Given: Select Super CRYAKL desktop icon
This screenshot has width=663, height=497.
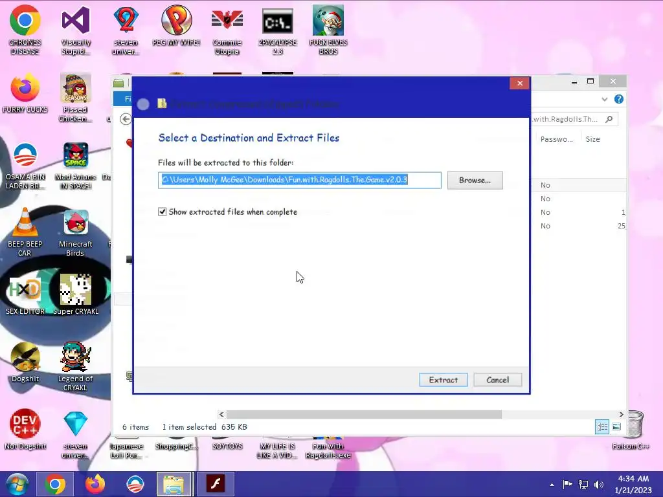Looking at the screenshot, I should click(x=76, y=294).
